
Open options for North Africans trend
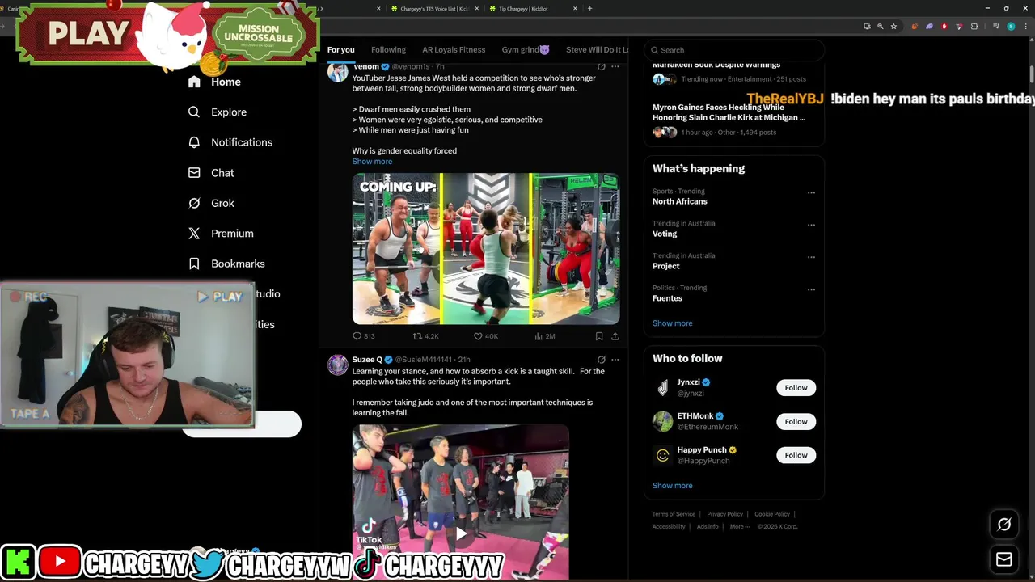pyautogui.click(x=811, y=193)
